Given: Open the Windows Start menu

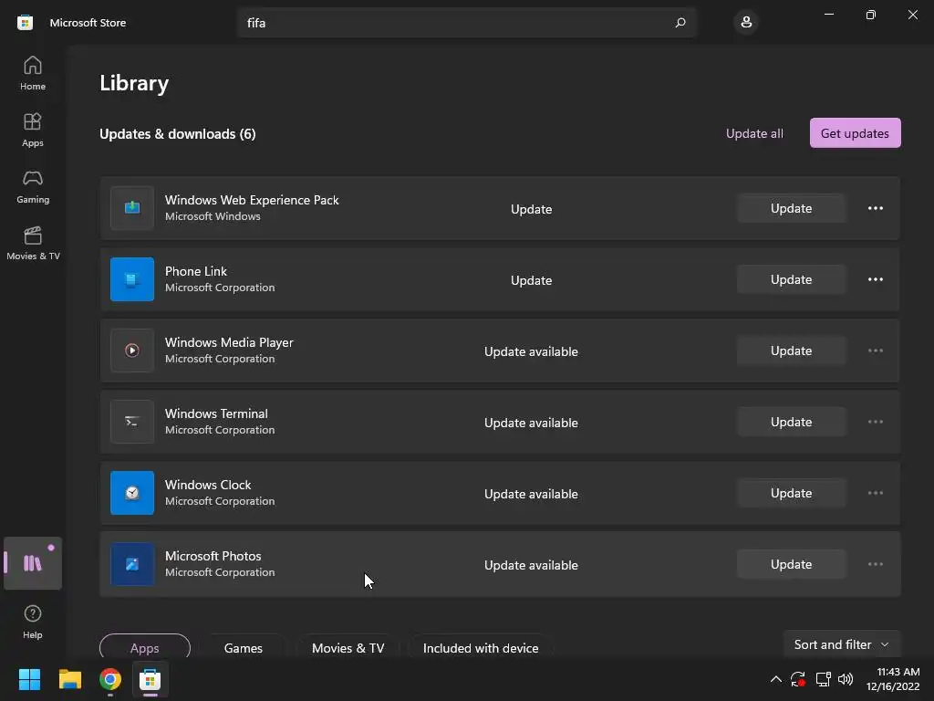Looking at the screenshot, I should 29,679.
